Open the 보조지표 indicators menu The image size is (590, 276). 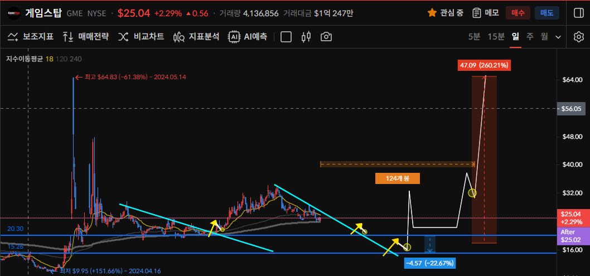point(31,36)
